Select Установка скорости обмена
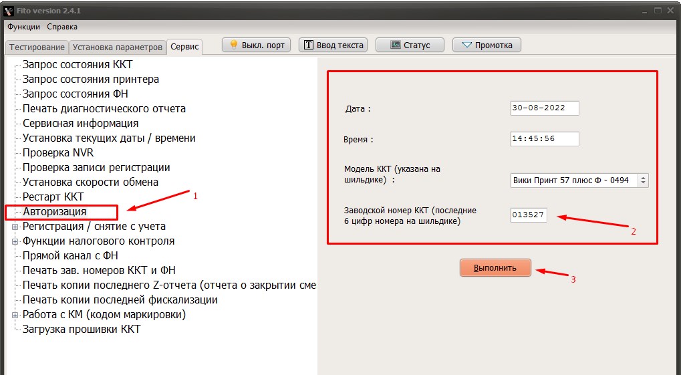This screenshot has width=681, height=375. 90,182
